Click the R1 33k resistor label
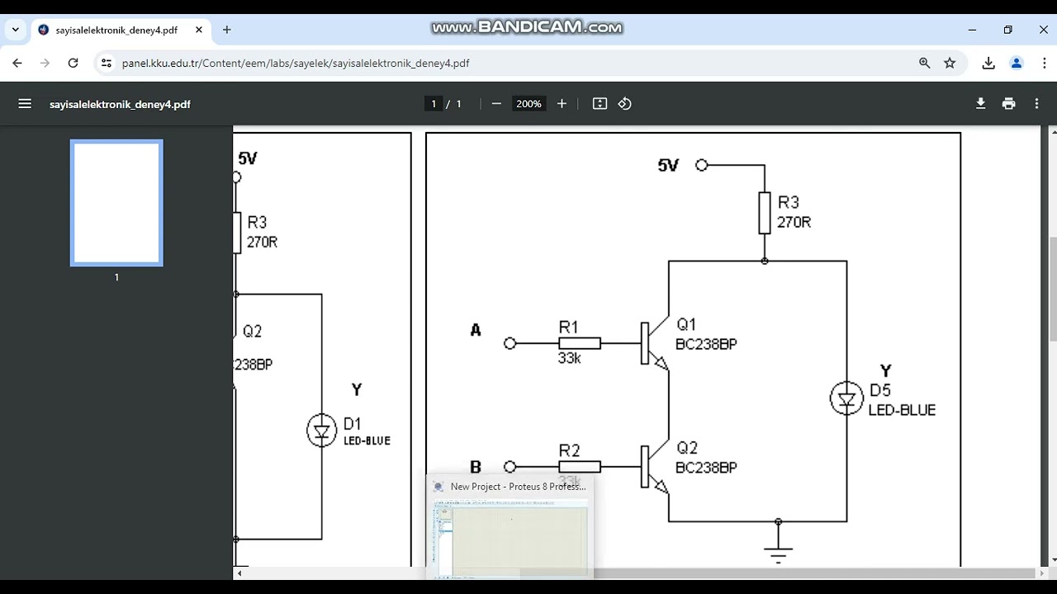Screen dimensions: 1057x594 [x=569, y=342]
